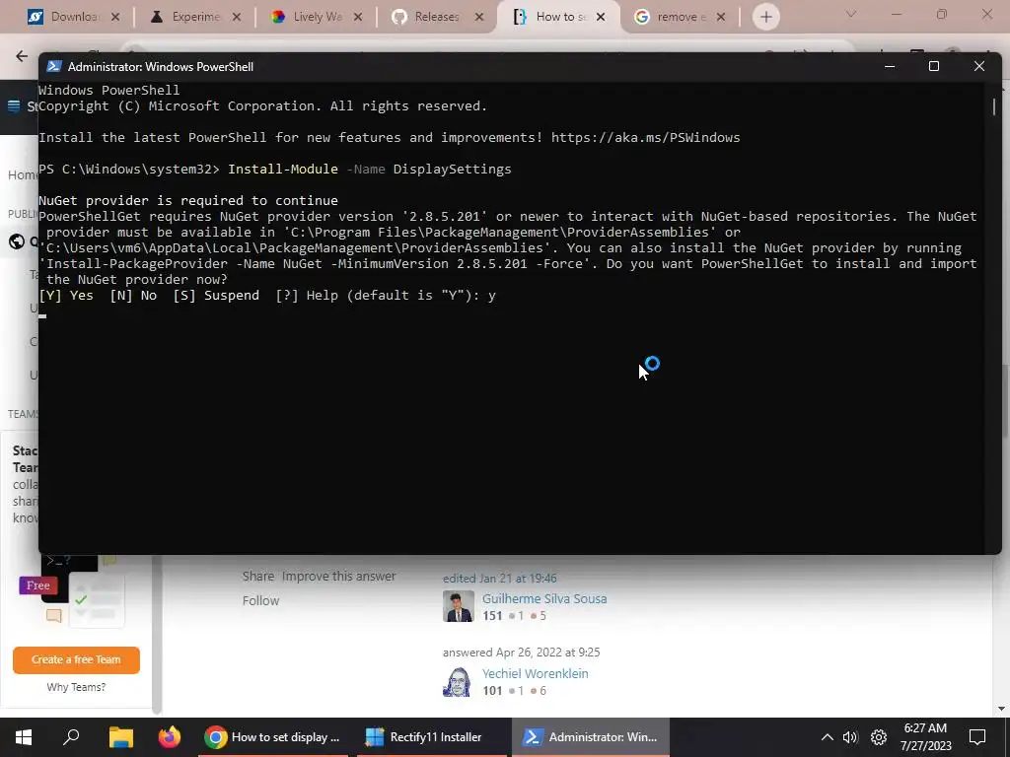Open clock showing 6:27 AM 7/27/2023
This screenshot has height=757, width=1010.
point(925,737)
